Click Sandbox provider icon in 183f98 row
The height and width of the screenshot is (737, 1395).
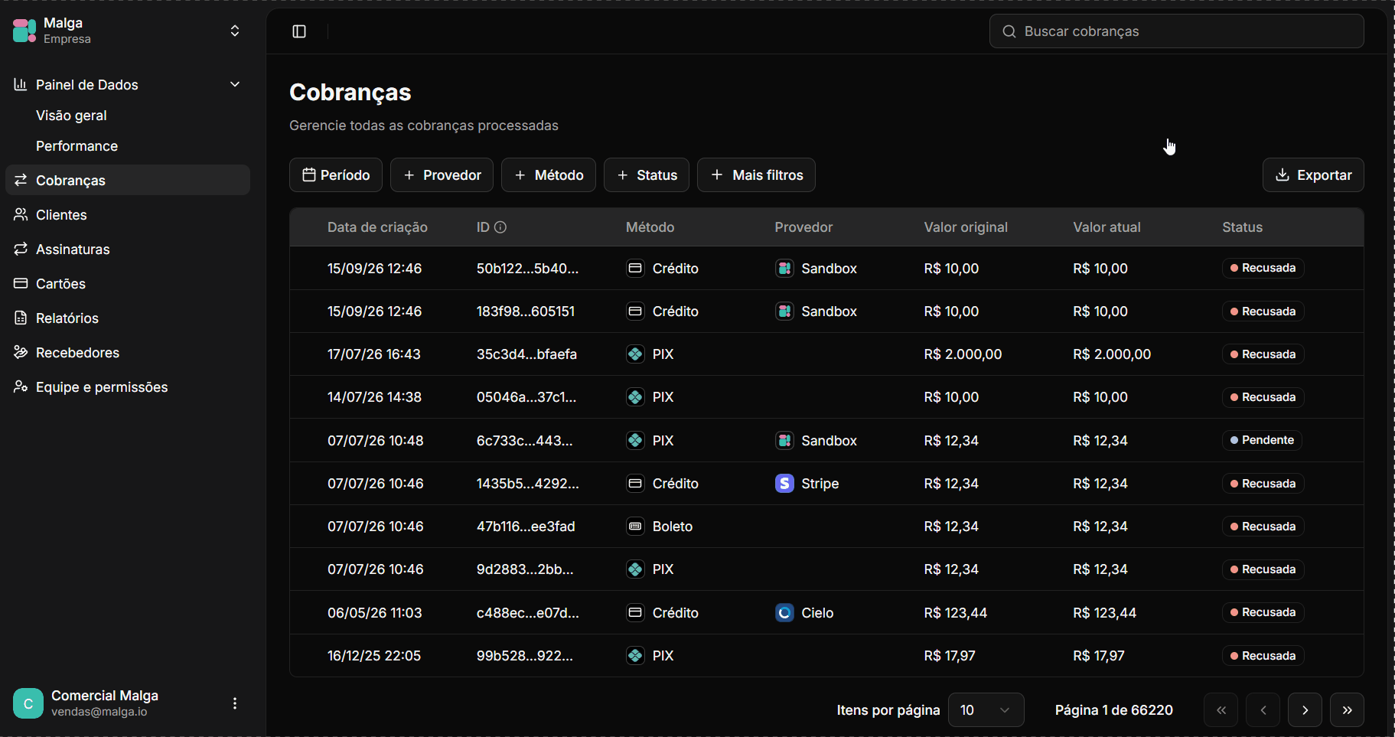point(784,311)
